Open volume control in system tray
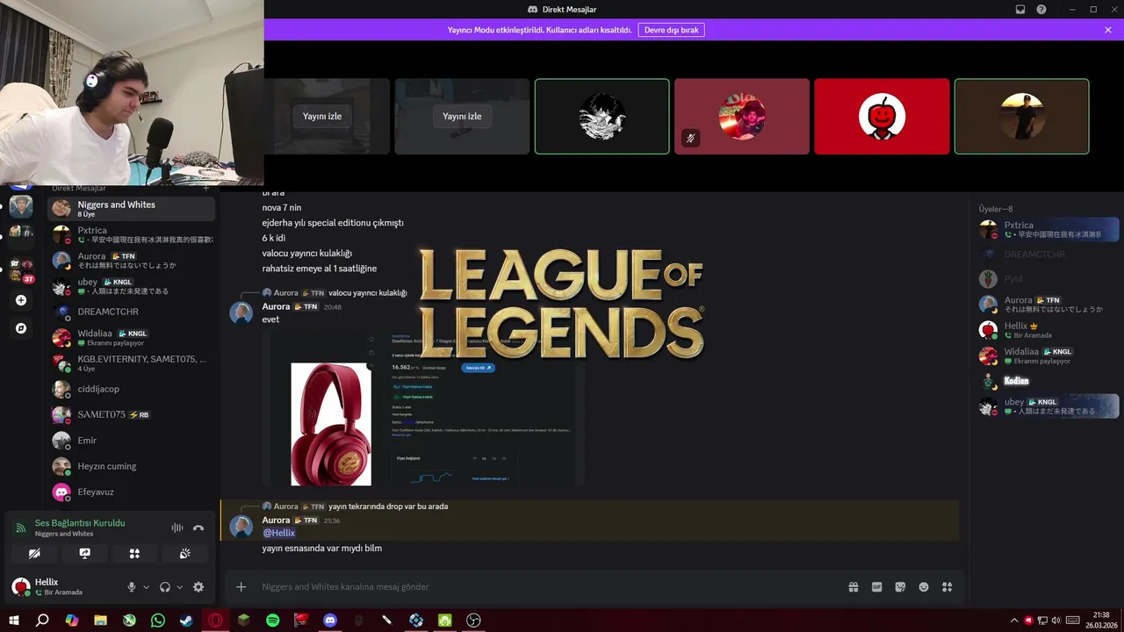1124x632 pixels. coord(1056,621)
